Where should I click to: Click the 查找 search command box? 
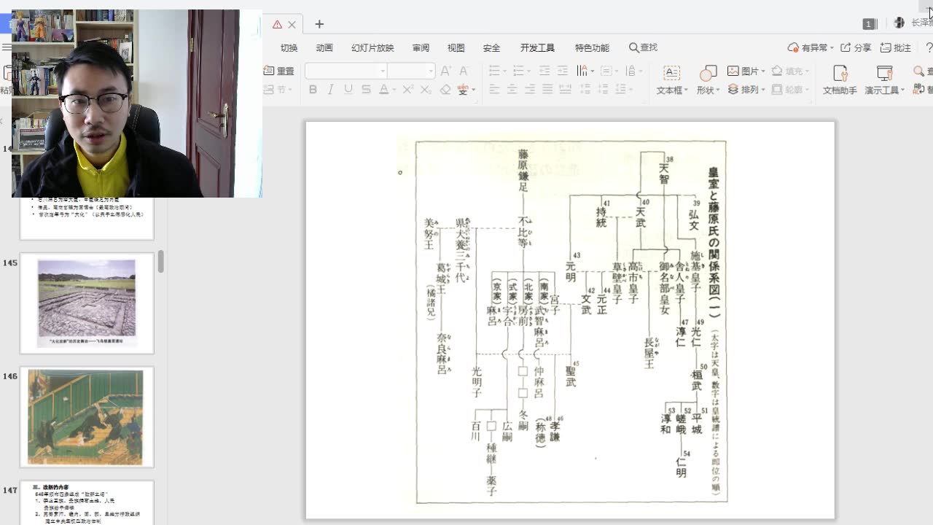[644, 47]
